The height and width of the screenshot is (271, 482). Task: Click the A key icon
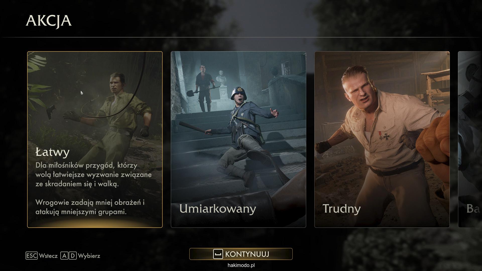pyautogui.click(x=64, y=256)
